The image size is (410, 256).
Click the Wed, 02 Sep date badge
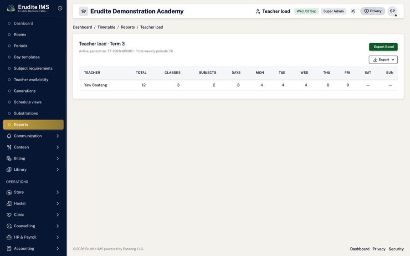coord(307,11)
